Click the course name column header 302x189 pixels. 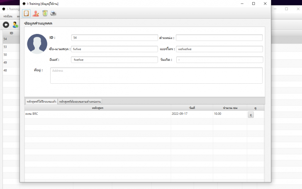[97, 108]
